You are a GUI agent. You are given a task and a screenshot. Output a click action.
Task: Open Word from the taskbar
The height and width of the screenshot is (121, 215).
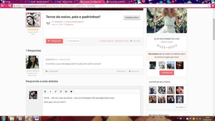pyautogui.click(x=37, y=119)
